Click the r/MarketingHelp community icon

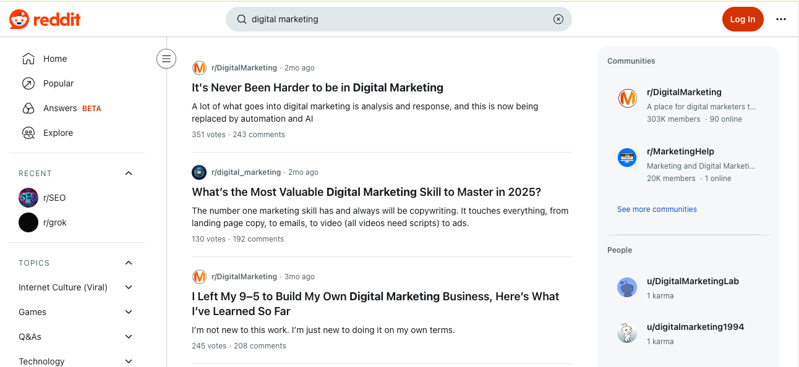[627, 158]
